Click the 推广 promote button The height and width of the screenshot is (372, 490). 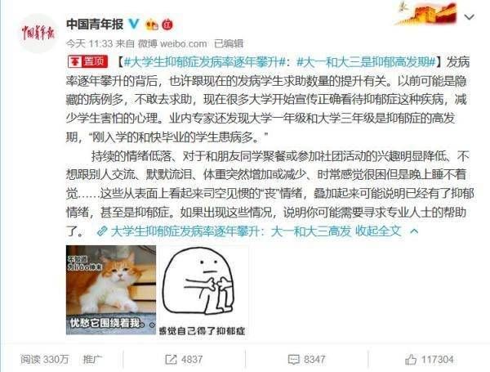[92, 359]
